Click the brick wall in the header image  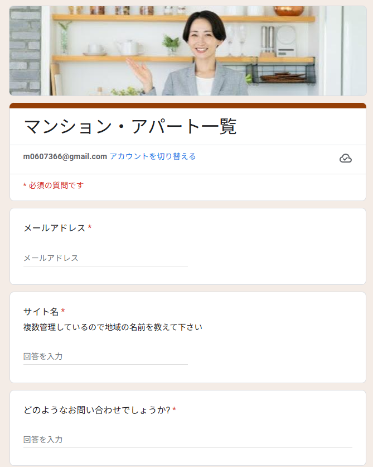[x=25, y=51]
